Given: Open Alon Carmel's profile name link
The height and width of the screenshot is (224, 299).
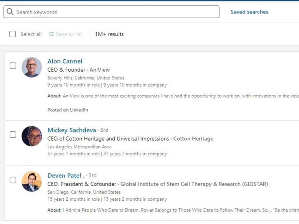Looking at the screenshot, I should (65, 61).
